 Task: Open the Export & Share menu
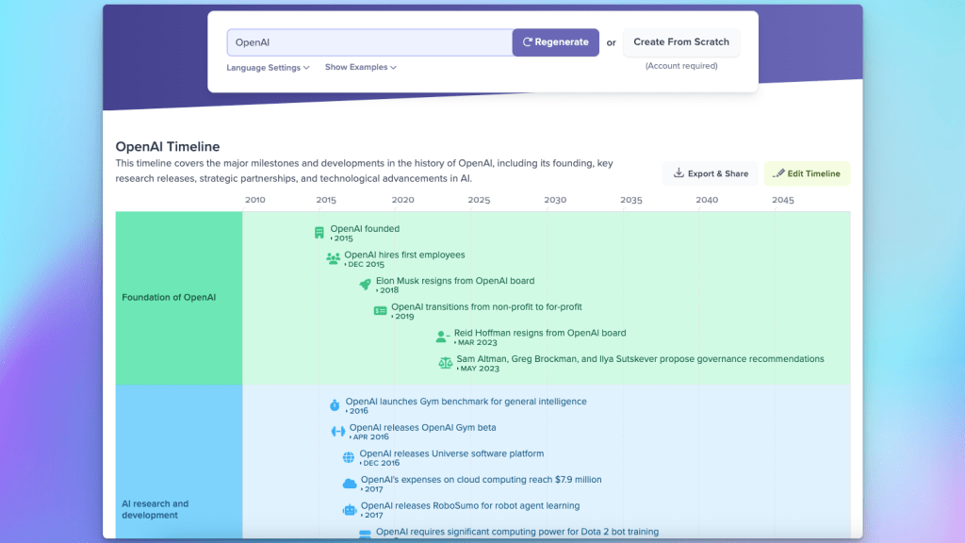[x=710, y=173]
